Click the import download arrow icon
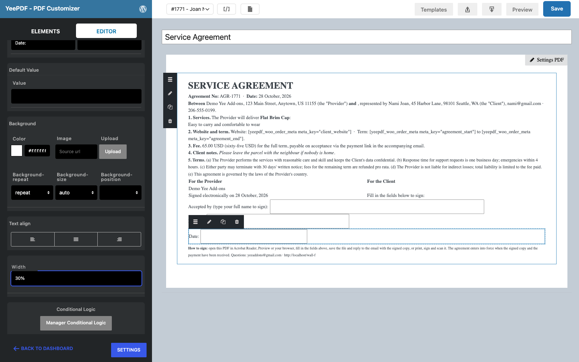Screen dimensions: 579x362 [492, 9]
